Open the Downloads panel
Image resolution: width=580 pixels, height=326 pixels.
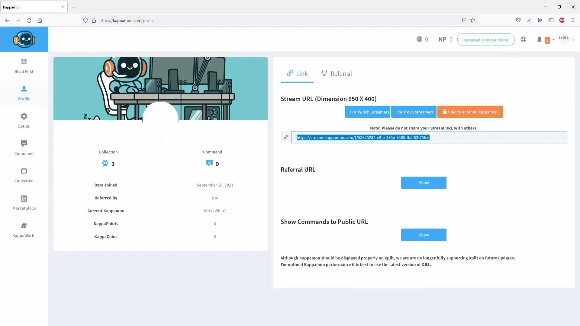529,20
